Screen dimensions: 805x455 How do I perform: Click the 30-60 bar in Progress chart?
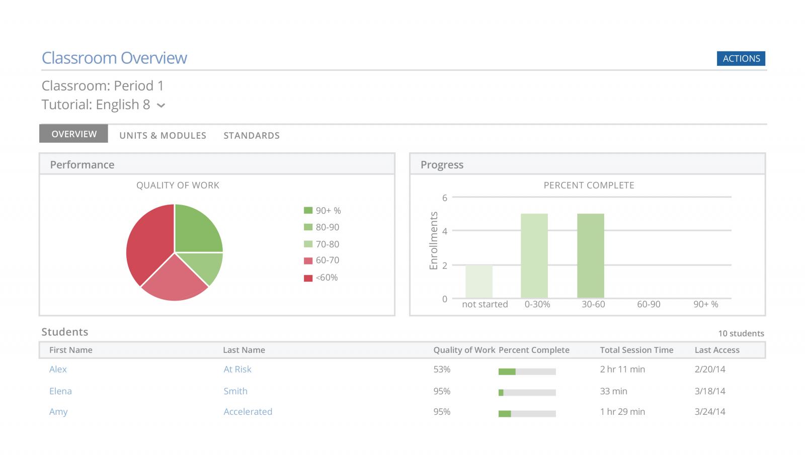tap(590, 255)
